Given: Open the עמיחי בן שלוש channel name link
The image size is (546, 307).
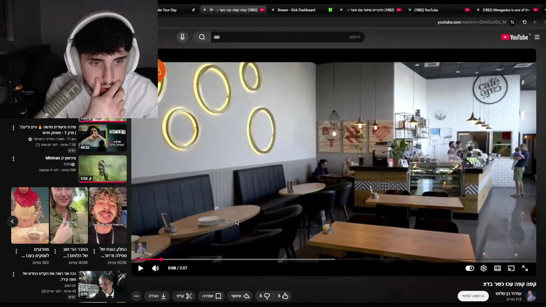Looking at the screenshot, I should point(508,293).
